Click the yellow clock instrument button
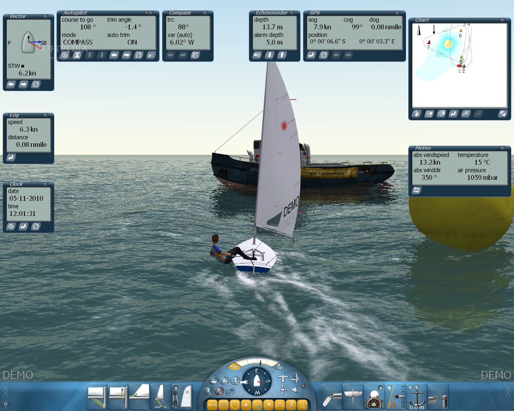This screenshot has height=411, width=514. click(235, 405)
